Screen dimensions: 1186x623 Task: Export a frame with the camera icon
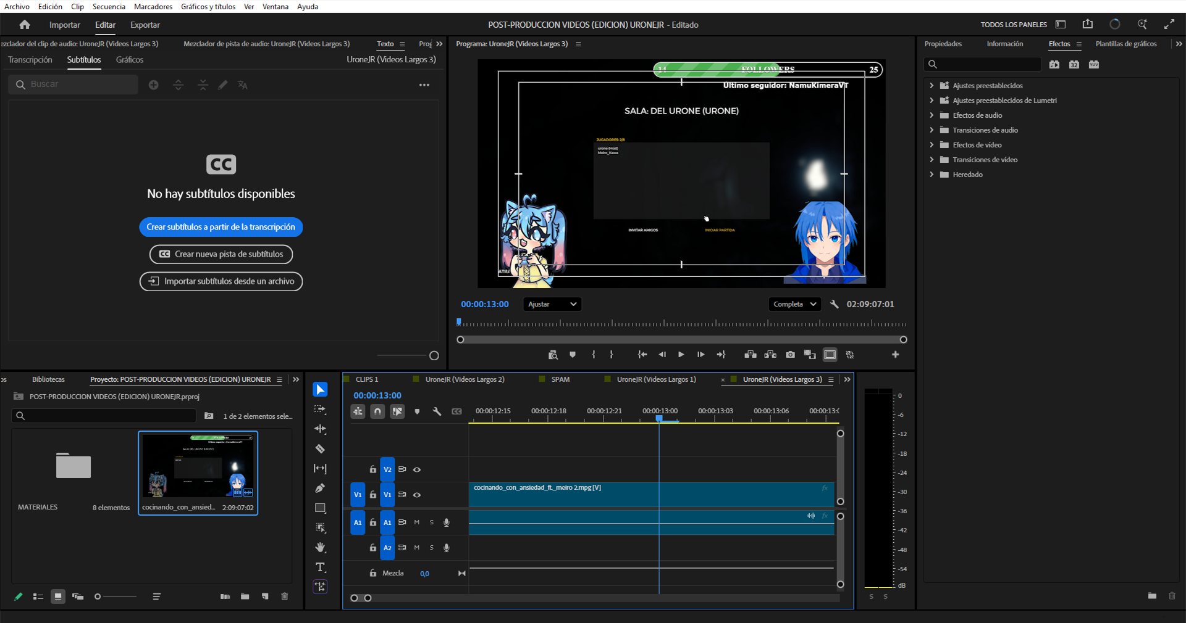[x=790, y=355]
